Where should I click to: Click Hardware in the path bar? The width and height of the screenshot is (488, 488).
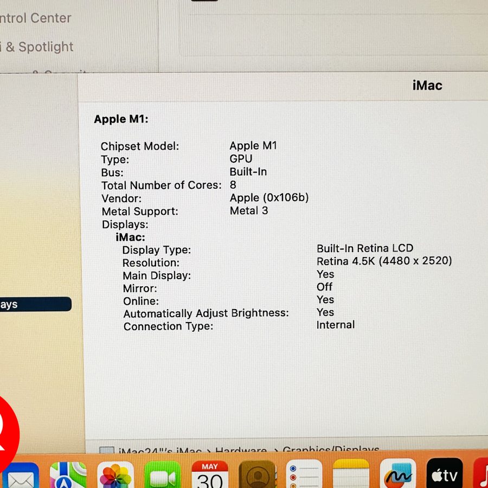[241, 450]
